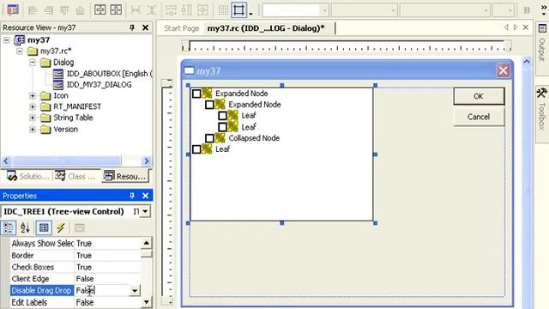Click the Space Down toolbar icon
This screenshot has width=549, height=309.
point(151,10)
